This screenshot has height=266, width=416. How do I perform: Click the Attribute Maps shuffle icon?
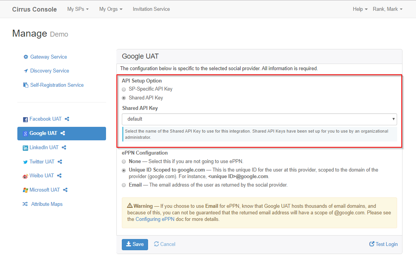[25, 204]
